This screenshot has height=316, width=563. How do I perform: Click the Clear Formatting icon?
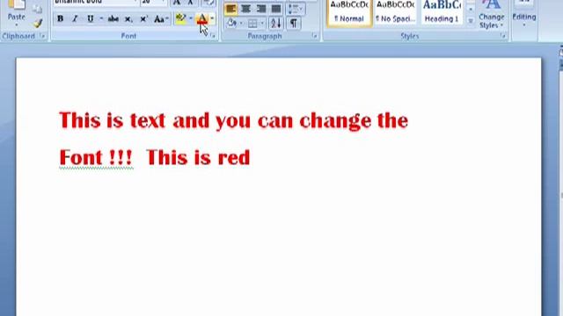click(x=208, y=3)
